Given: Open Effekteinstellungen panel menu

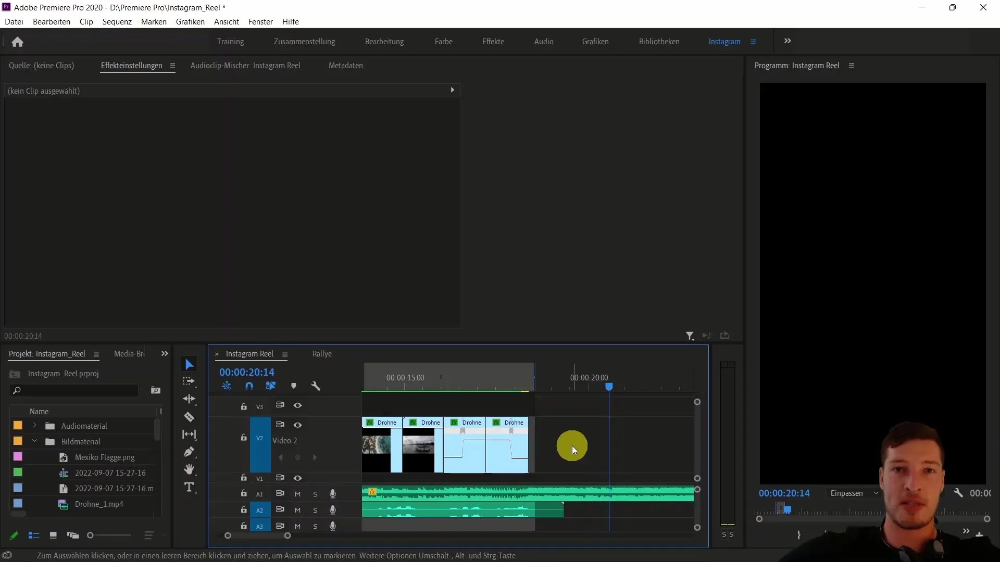Looking at the screenshot, I should (x=172, y=66).
